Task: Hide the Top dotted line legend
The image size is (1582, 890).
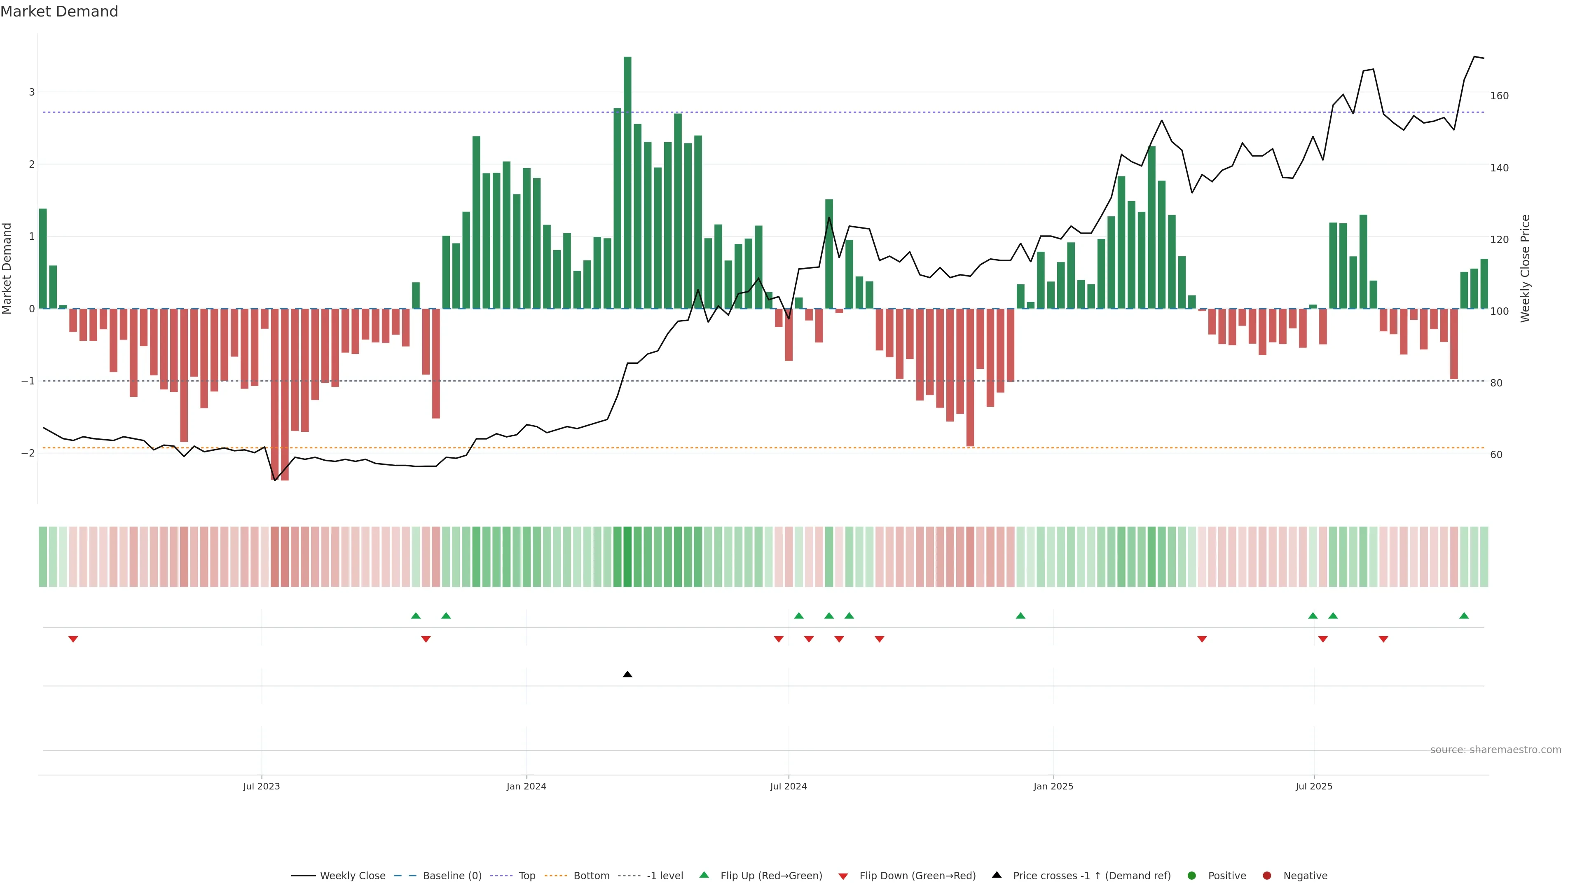Action: coord(527,876)
